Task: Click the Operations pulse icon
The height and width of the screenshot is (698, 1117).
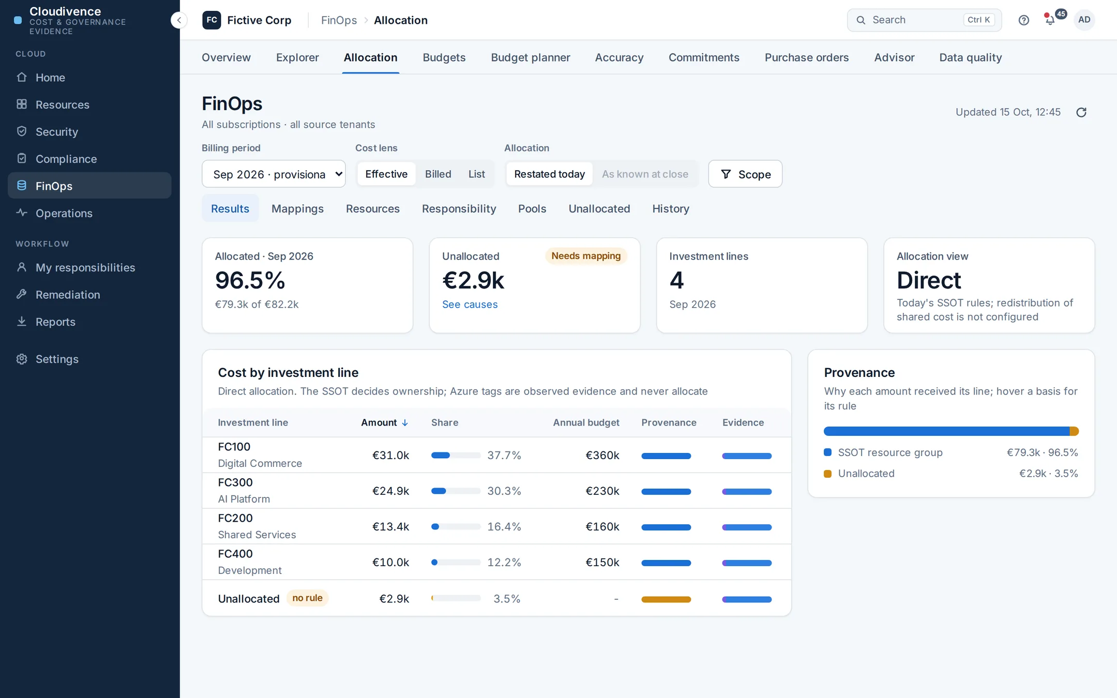Action: (x=22, y=213)
